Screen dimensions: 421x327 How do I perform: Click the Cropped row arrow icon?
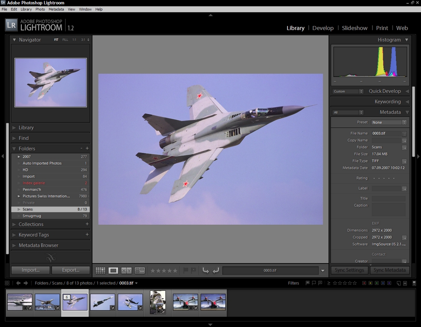404,238
